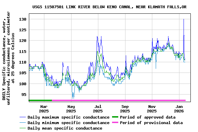Click the y-axis value 125
Viewport: 198px width, 132px height.
23,30
